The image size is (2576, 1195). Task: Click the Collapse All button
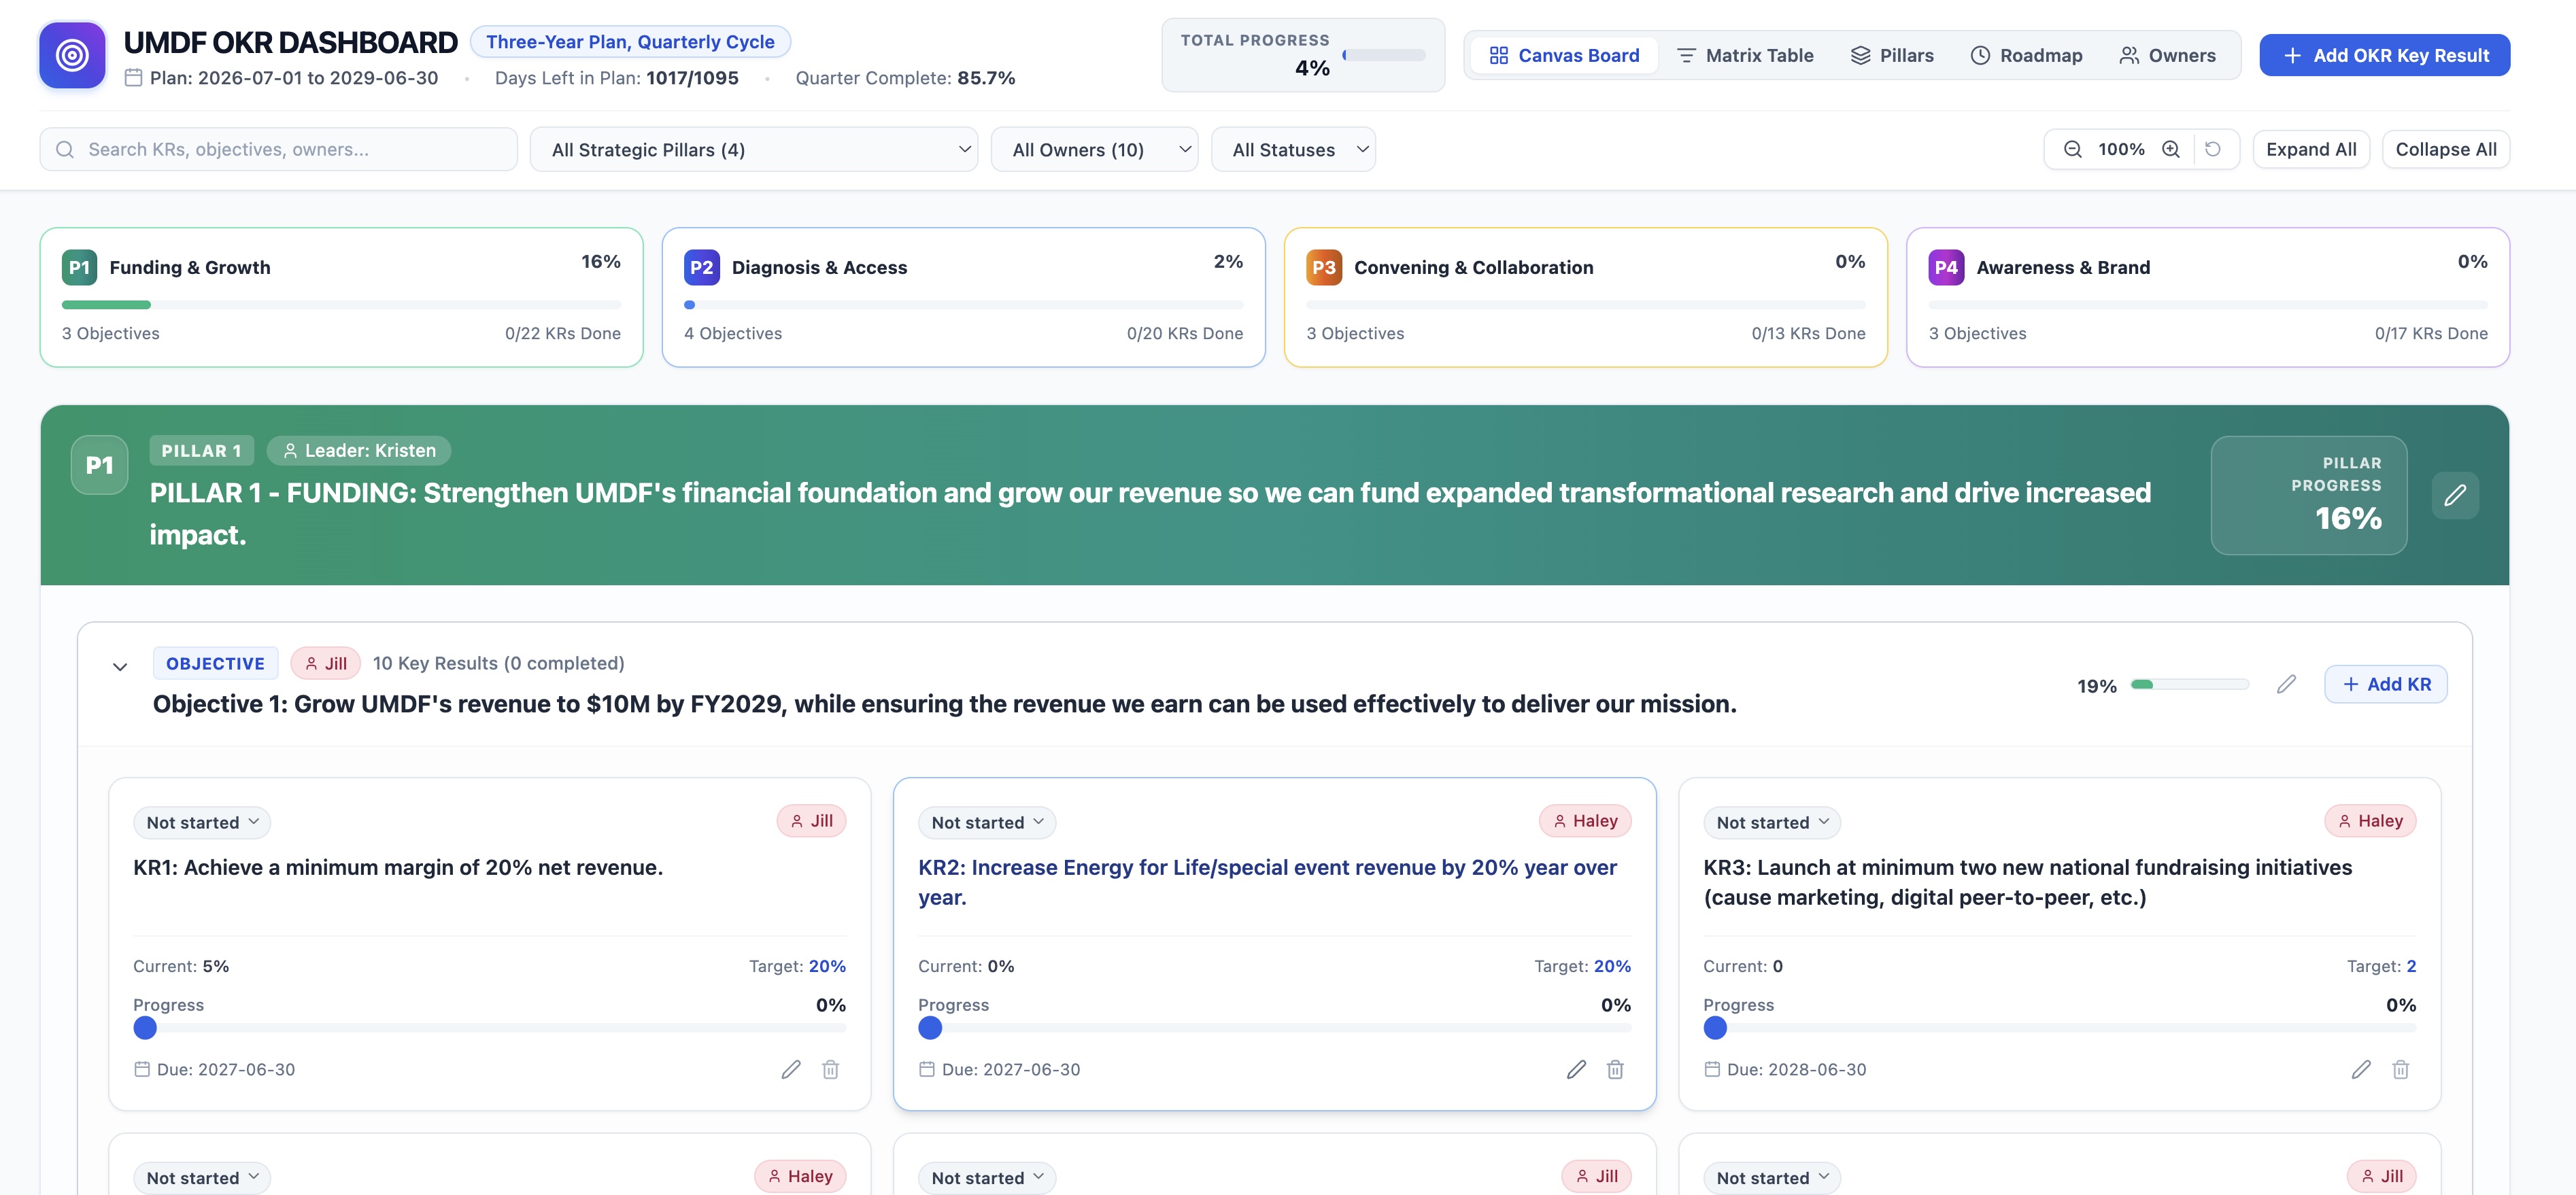pos(2445,150)
